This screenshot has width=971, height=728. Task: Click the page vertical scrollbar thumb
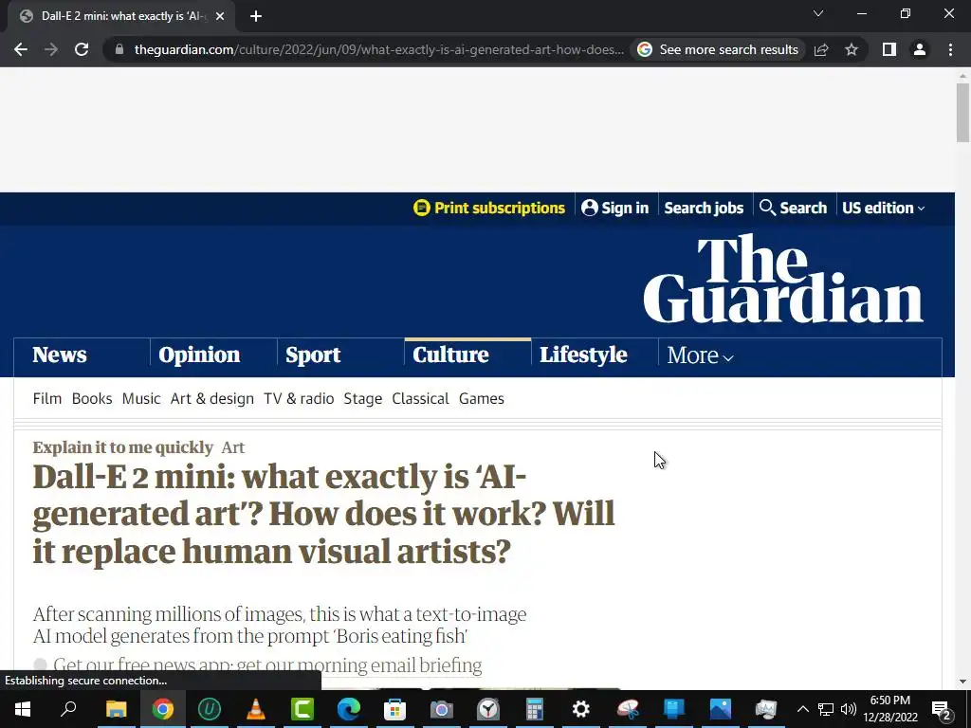(x=962, y=113)
